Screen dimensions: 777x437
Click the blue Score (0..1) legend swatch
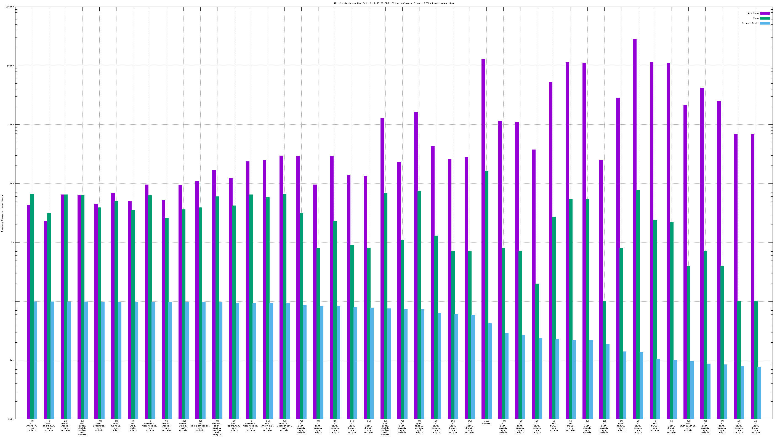point(765,23)
